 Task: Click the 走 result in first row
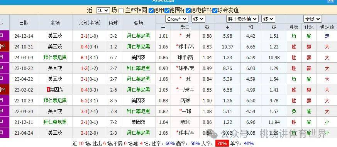point(327,36)
